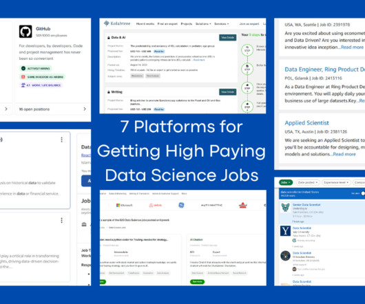Click the Microsoft logo
This screenshot has width=365, height=304.
pos(124,205)
